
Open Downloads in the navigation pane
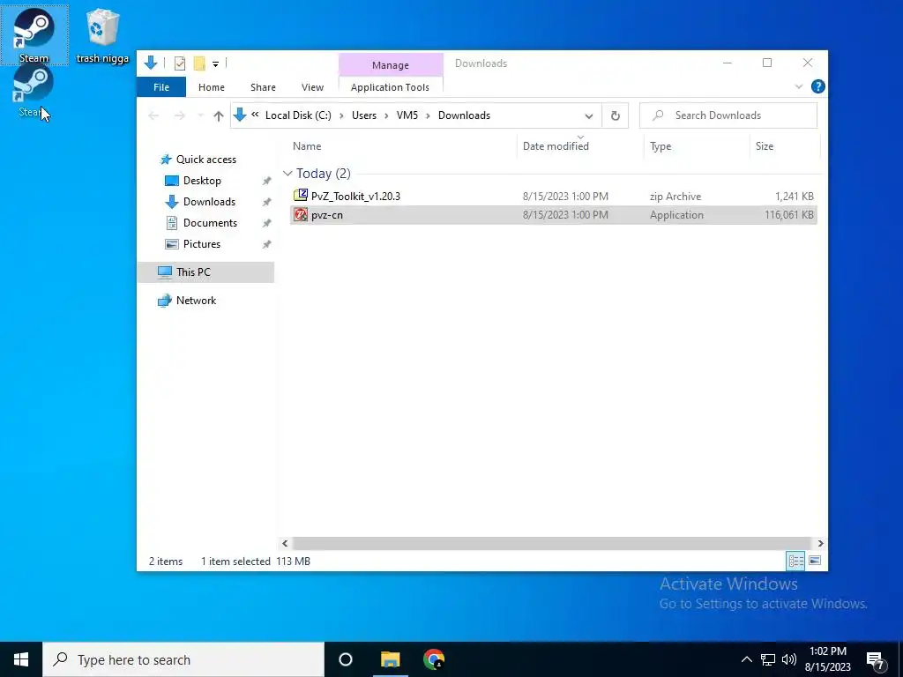pyautogui.click(x=200, y=202)
